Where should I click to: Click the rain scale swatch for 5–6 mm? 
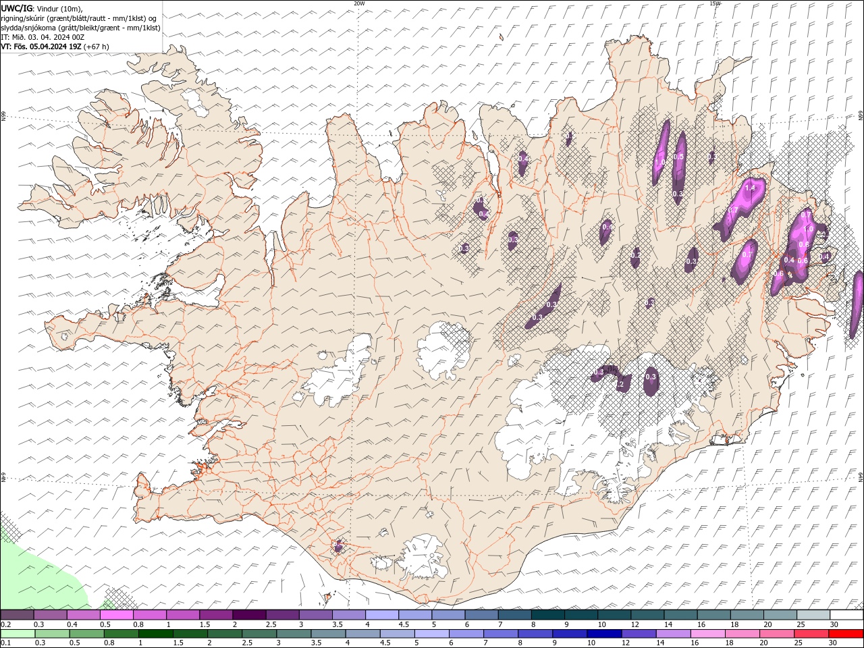(x=431, y=634)
